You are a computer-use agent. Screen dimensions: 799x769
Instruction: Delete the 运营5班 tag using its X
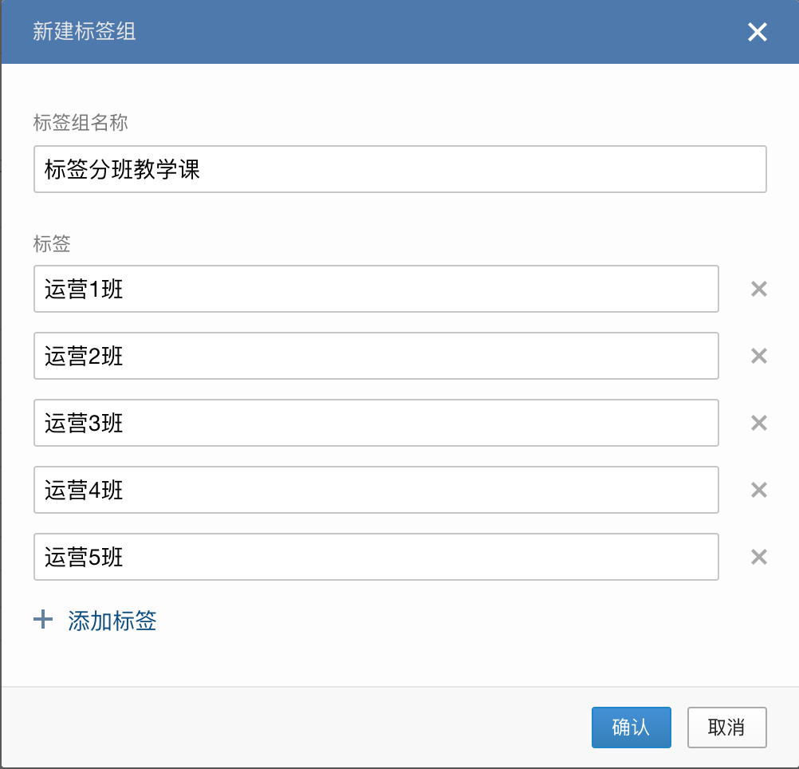pos(759,557)
